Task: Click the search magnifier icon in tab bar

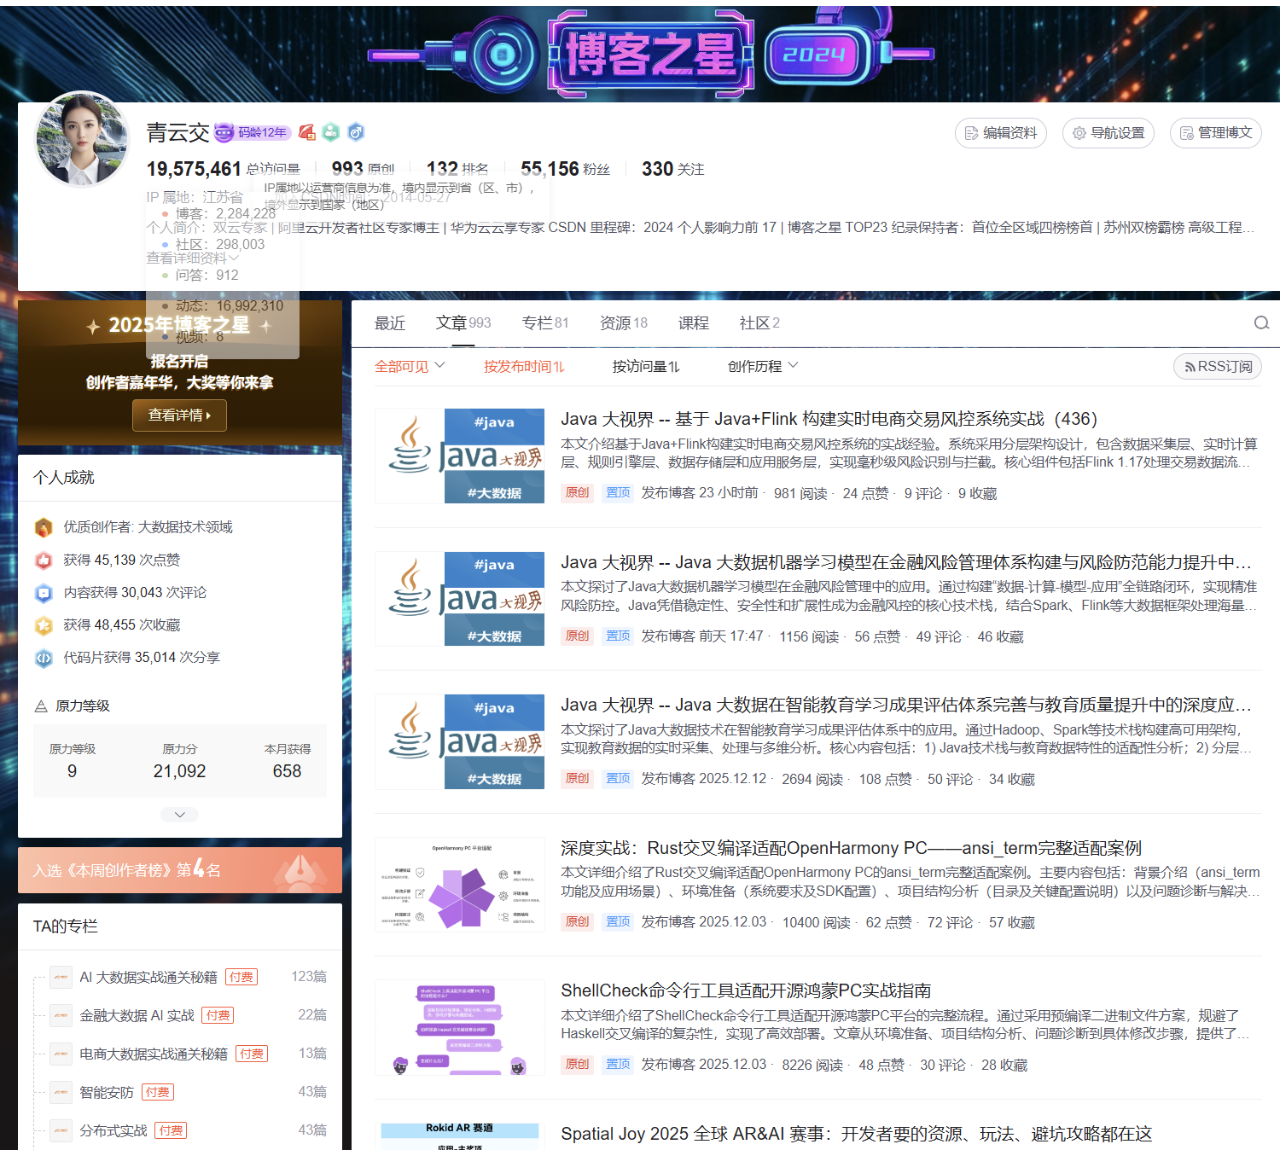Action: click(1261, 322)
